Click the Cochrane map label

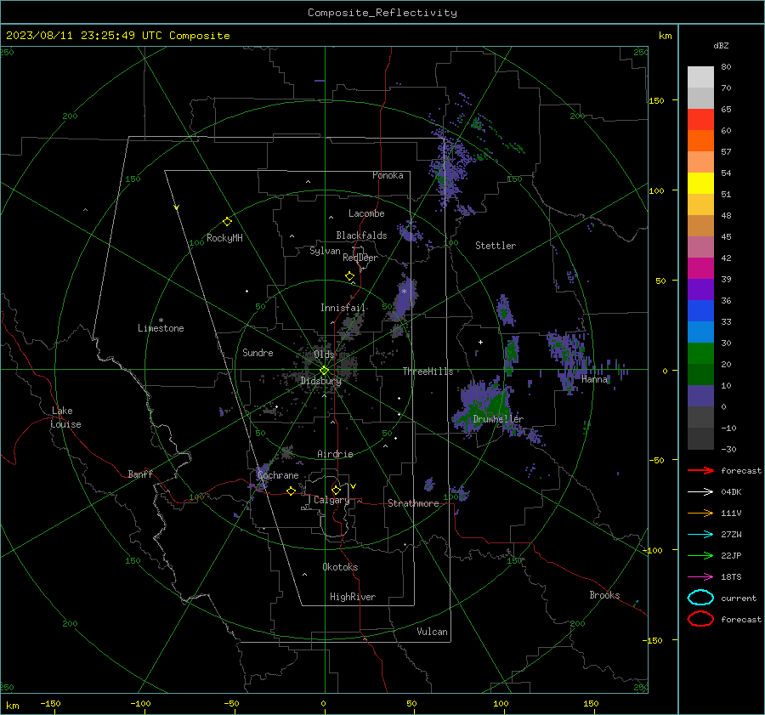(x=278, y=475)
